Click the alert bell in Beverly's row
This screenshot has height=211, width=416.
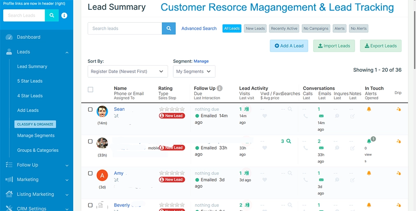point(369,205)
